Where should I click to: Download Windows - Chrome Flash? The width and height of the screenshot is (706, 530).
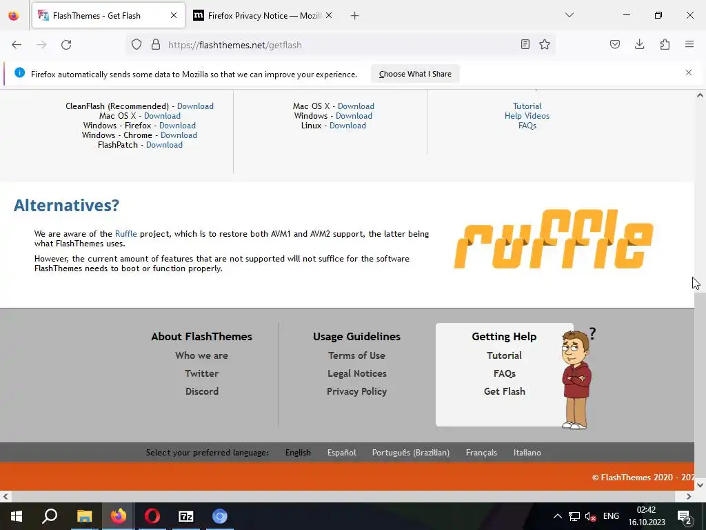pyautogui.click(x=179, y=135)
